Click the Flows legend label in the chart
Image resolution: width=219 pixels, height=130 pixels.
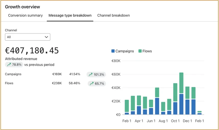click(x=147, y=51)
